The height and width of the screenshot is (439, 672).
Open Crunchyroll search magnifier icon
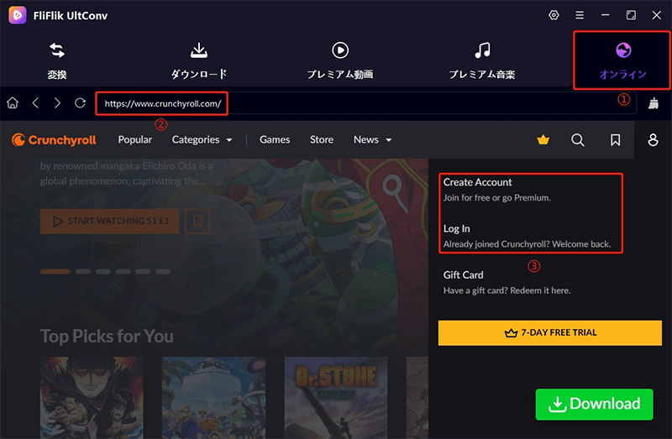point(578,139)
